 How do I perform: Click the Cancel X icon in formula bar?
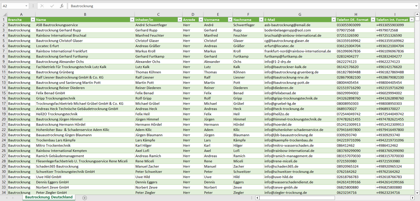42,6
